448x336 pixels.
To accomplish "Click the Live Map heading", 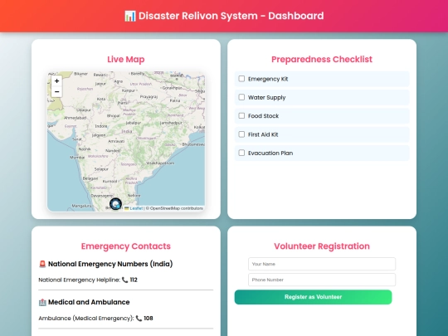I will point(126,60).
